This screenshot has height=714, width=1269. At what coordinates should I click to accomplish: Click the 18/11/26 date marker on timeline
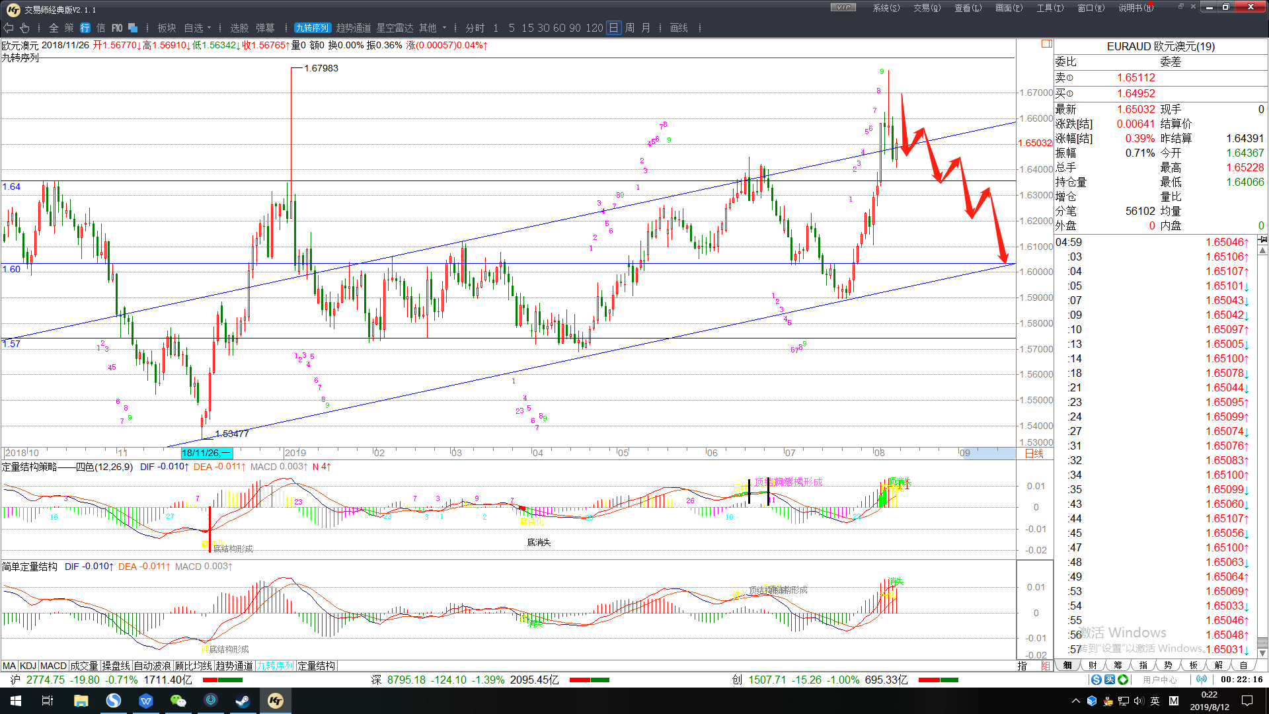(x=207, y=453)
